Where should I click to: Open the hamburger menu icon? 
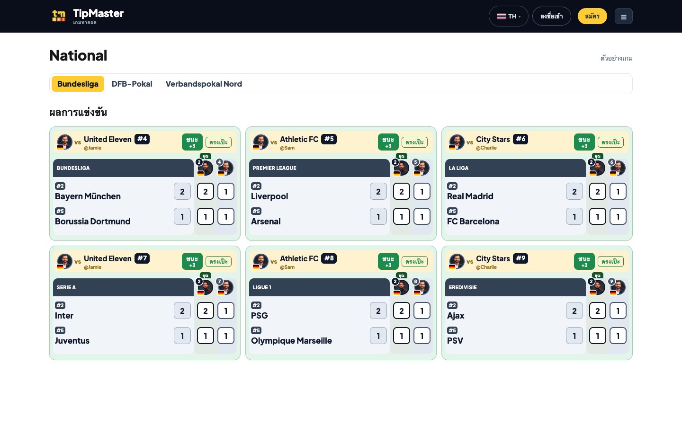point(623,17)
